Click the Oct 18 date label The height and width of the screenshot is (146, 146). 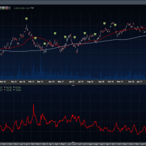pos(111,82)
